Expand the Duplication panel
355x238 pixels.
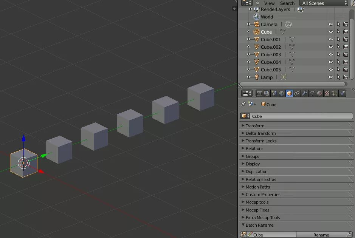[x=296, y=172]
